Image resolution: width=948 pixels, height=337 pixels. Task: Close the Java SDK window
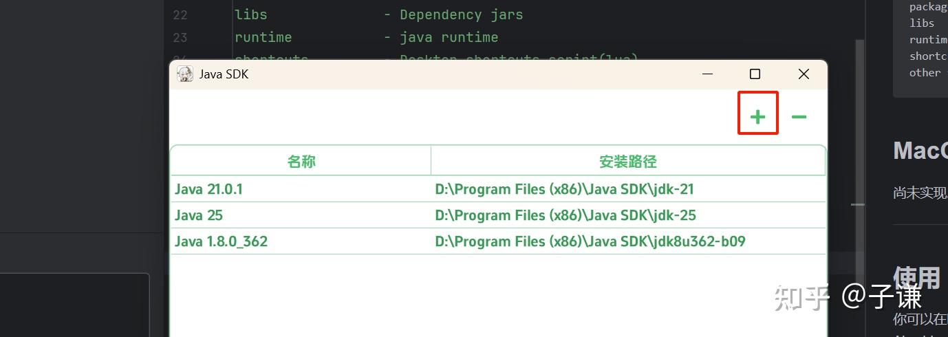pos(804,74)
